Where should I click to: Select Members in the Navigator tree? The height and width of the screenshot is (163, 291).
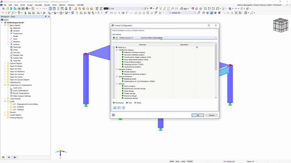point(16,42)
